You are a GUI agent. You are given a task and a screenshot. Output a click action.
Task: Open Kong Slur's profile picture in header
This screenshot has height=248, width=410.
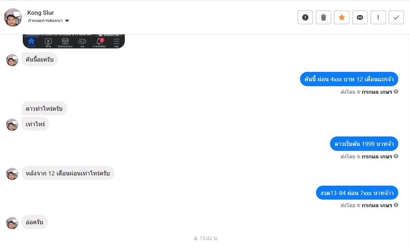pyautogui.click(x=13, y=17)
